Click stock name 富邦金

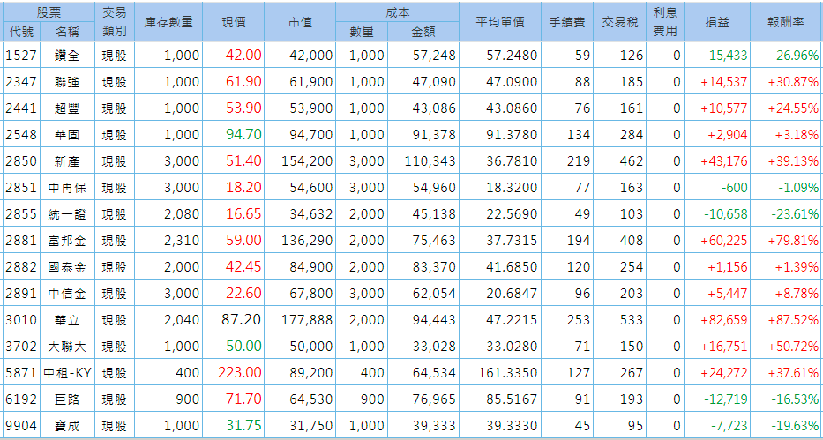point(67,241)
